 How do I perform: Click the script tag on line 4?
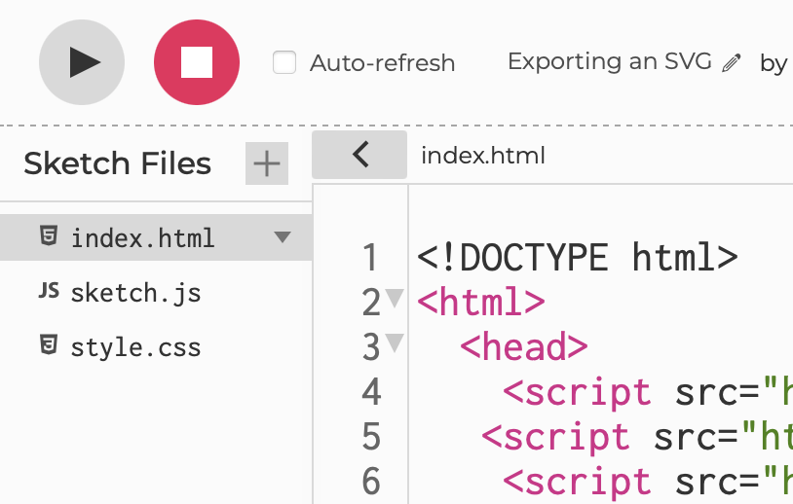click(577, 392)
